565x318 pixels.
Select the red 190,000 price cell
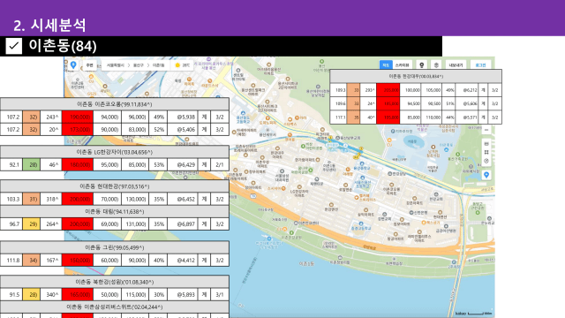(78, 117)
